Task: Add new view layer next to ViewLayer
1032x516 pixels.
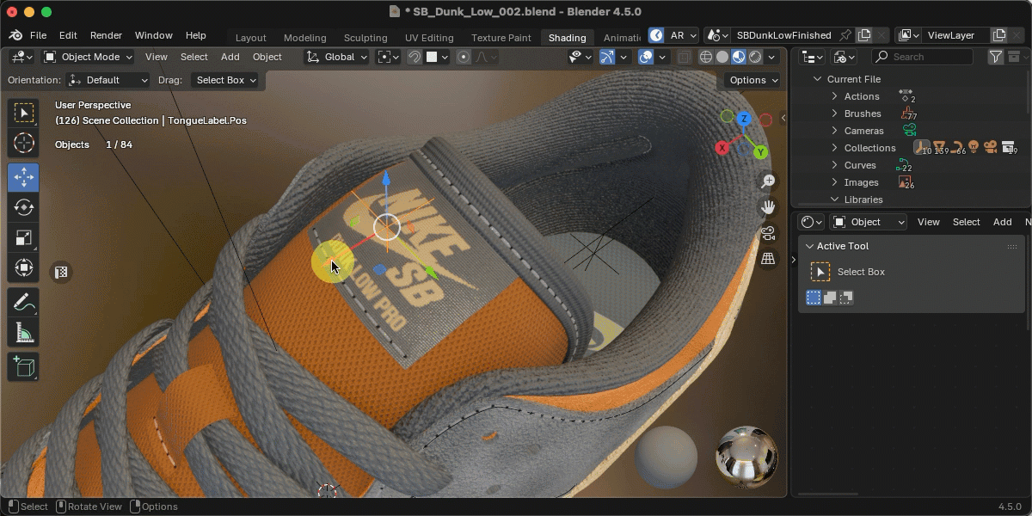Action: point(998,35)
